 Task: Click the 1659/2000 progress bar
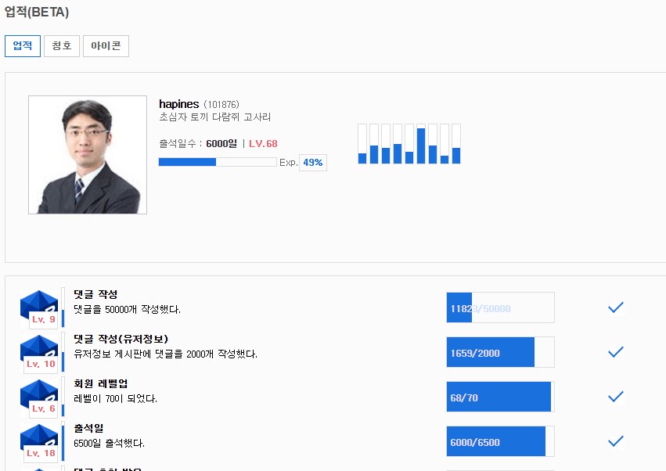500,352
